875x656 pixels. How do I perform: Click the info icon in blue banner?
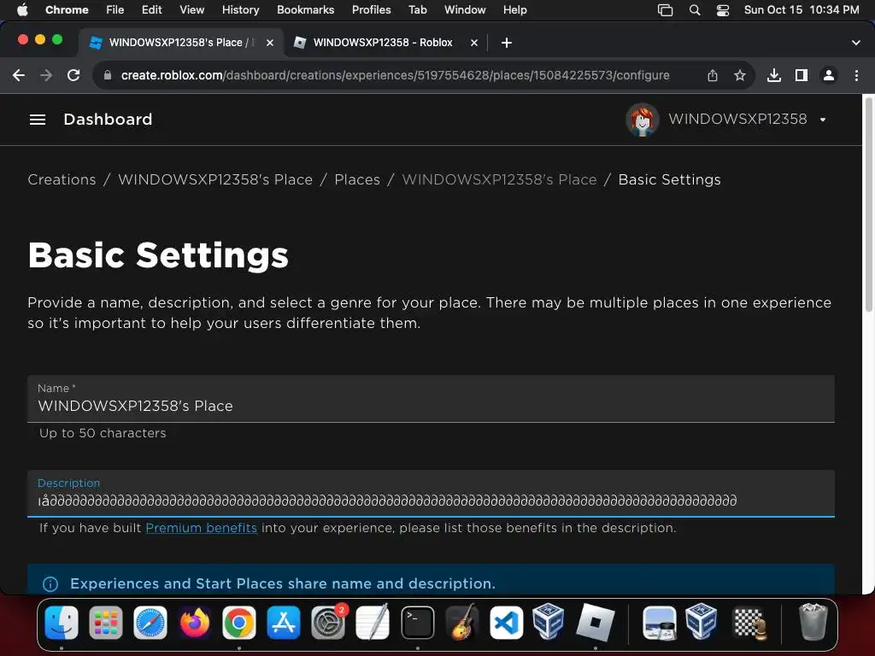50,584
